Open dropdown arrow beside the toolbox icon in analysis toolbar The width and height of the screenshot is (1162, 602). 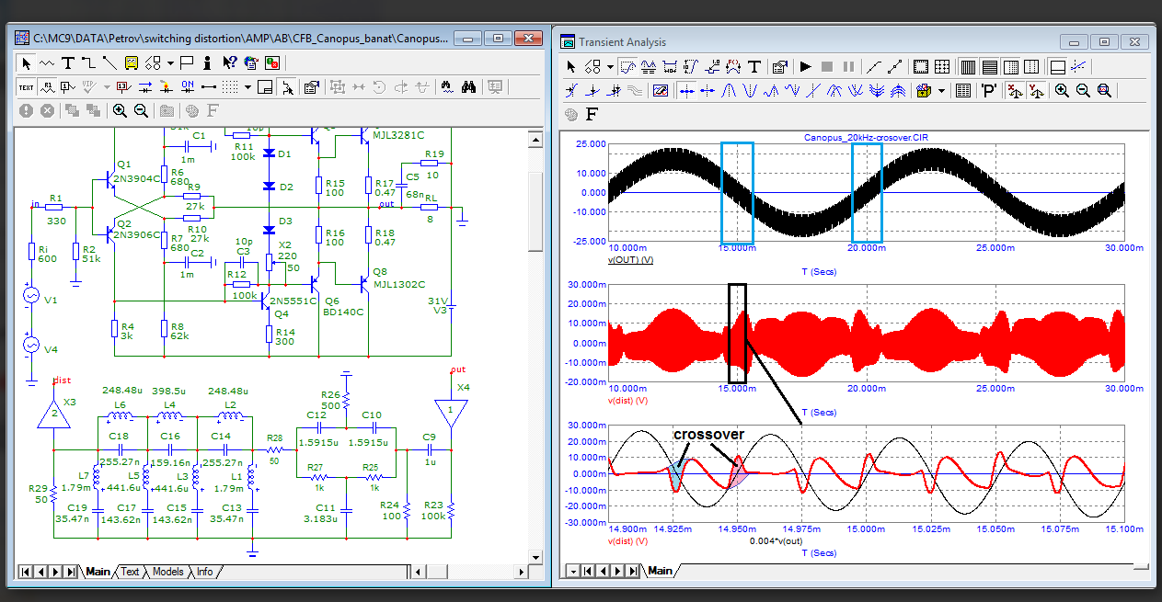pyautogui.click(x=942, y=91)
